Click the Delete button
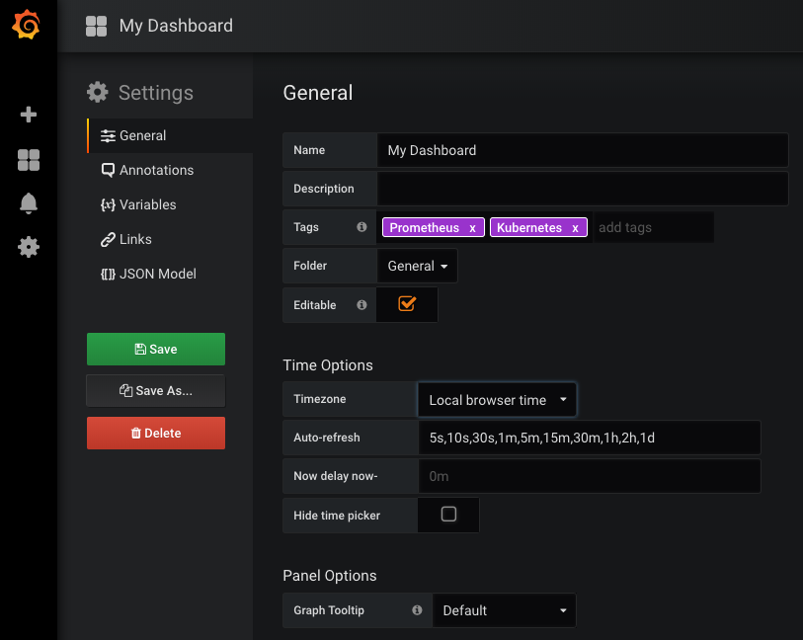This screenshot has height=640, width=803. pos(155,433)
